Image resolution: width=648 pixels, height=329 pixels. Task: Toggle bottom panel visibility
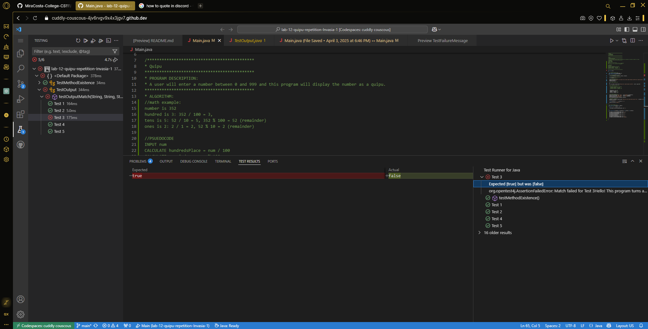[x=635, y=29]
